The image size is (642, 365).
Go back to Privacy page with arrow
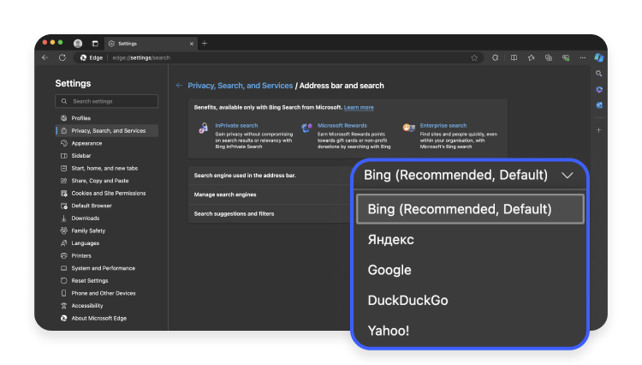pos(179,85)
